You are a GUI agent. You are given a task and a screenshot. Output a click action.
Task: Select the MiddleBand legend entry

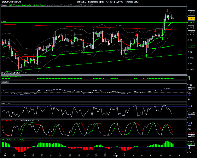coord(39,5)
